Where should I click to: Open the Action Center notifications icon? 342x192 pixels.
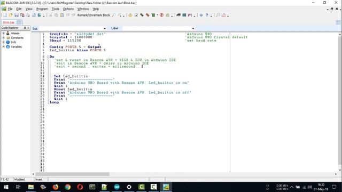(x=334, y=187)
